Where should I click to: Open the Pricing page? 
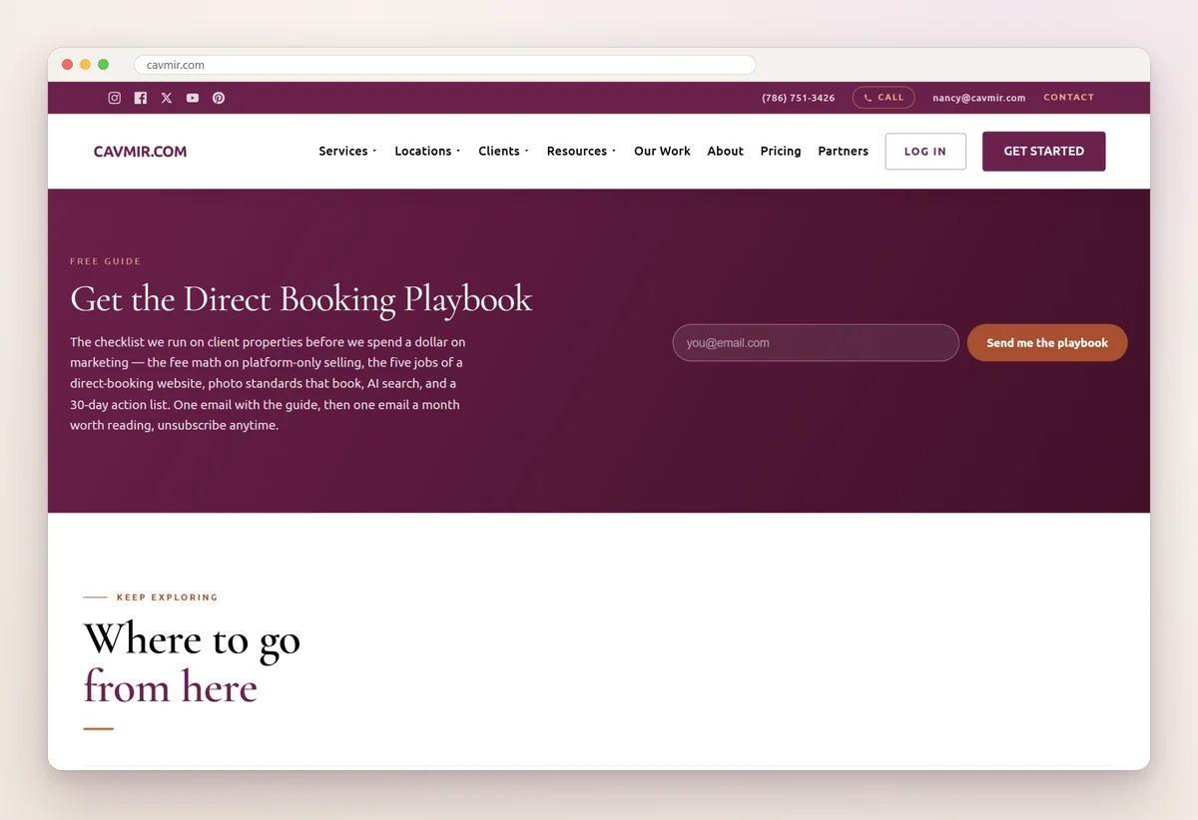pyautogui.click(x=781, y=152)
